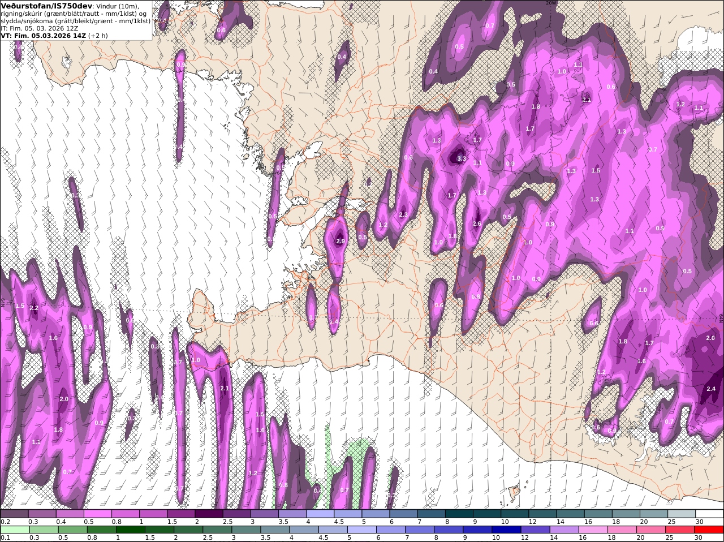
Task: Click the Veðurstofan/IS750dev title text
Action: 46,5
